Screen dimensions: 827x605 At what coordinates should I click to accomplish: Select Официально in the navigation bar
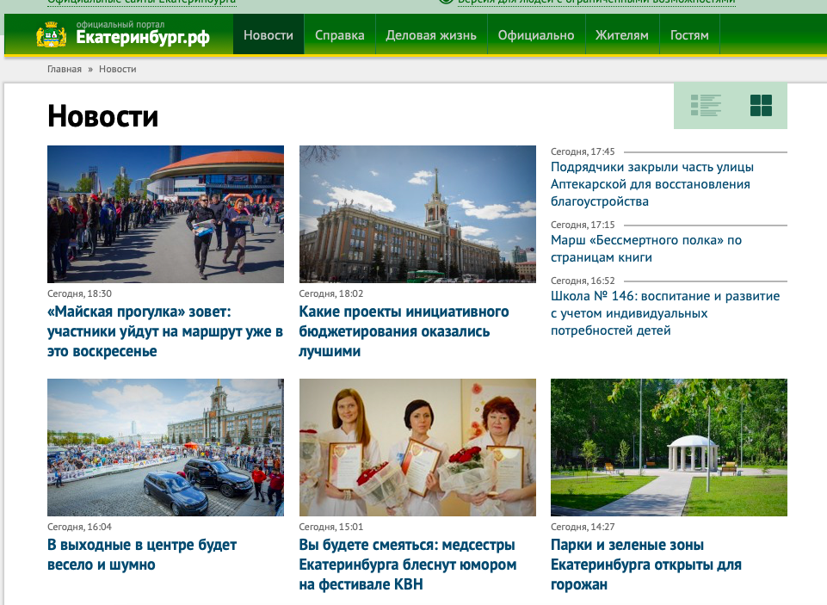[x=535, y=35]
